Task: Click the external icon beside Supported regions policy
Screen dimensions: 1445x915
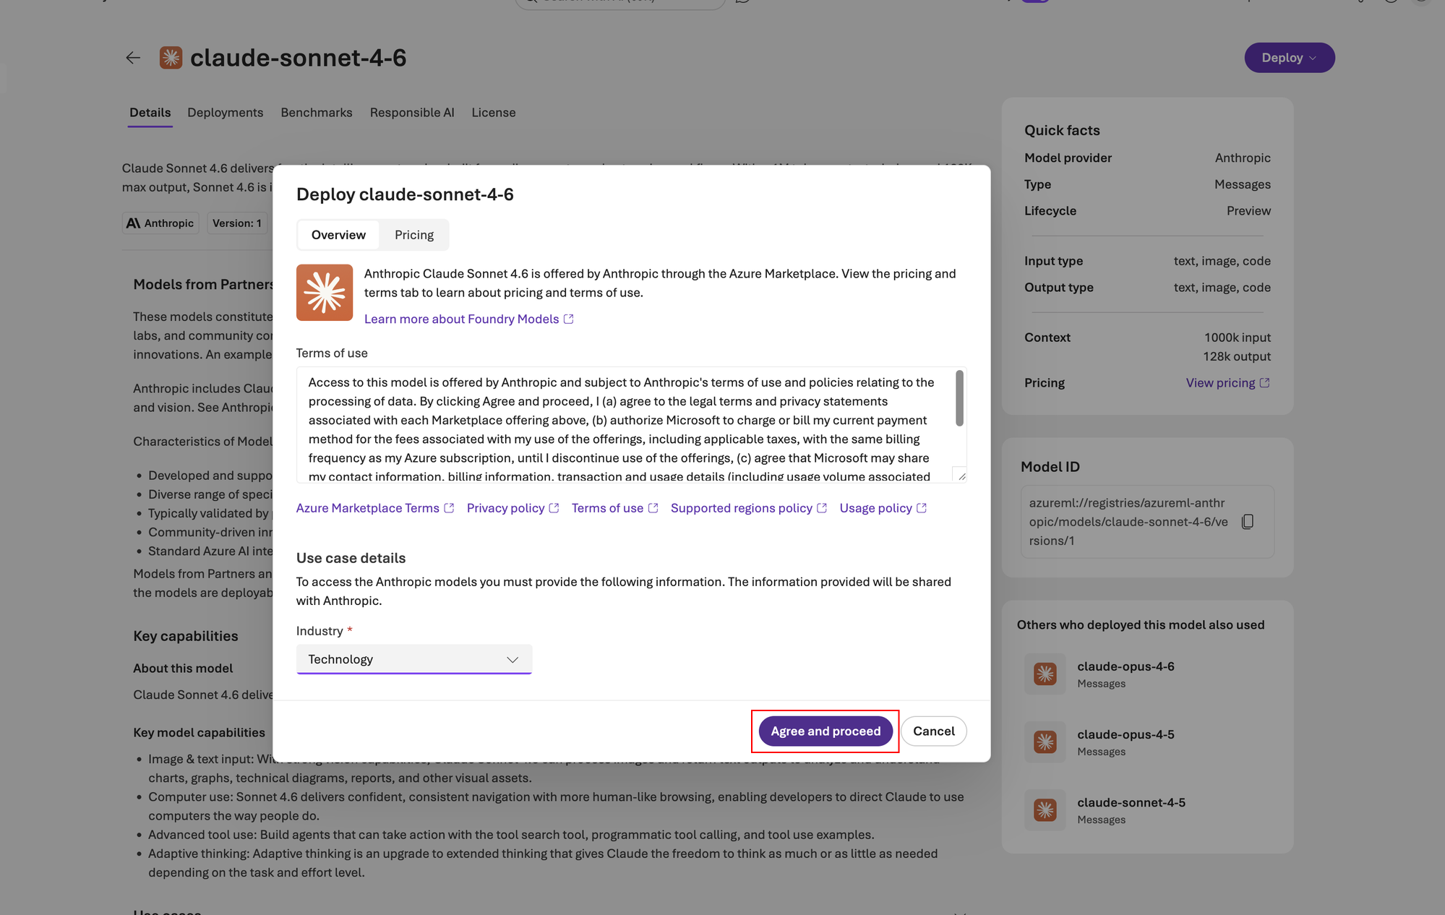Action: pyautogui.click(x=821, y=507)
